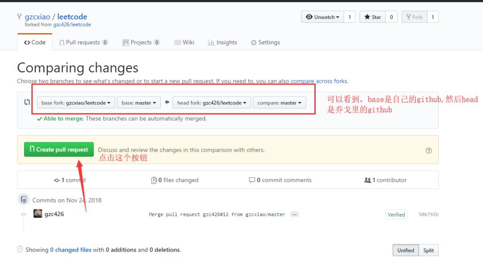Open the Unwatch dropdown button
This screenshot has height=260, width=483.
tap(322, 17)
